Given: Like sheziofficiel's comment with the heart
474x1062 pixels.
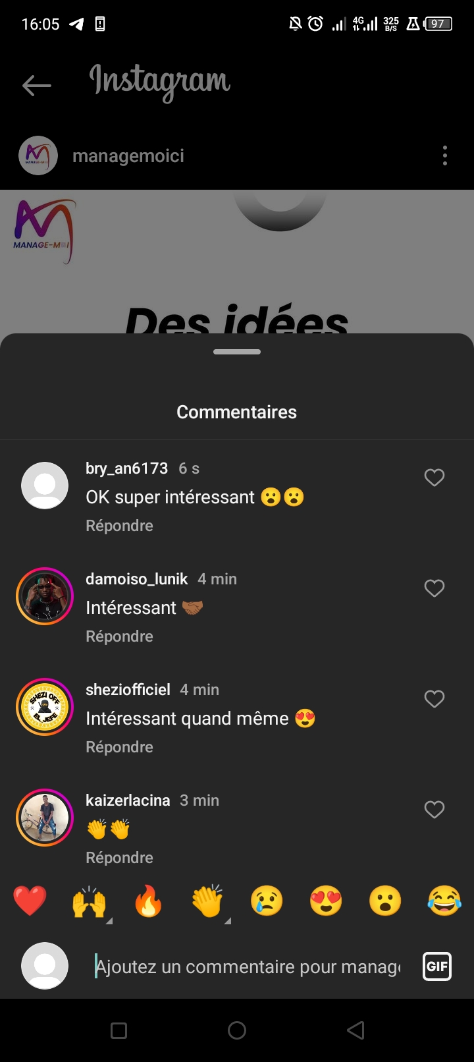Looking at the screenshot, I should point(434,699).
